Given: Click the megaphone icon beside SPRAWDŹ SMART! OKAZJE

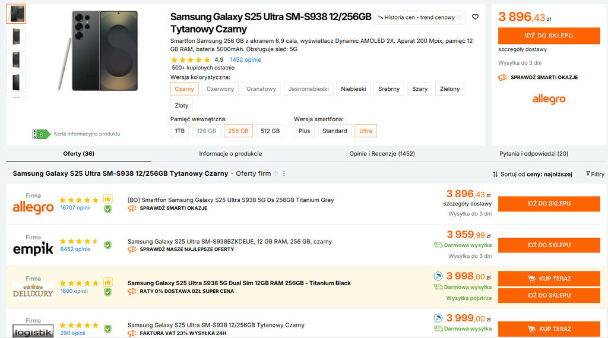Looking at the screenshot, I should pyautogui.click(x=502, y=77).
